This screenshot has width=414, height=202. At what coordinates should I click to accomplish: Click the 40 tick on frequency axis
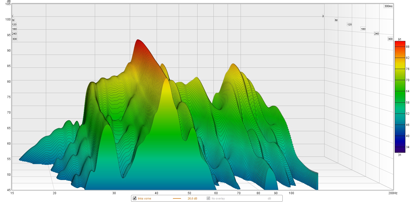[156, 193]
